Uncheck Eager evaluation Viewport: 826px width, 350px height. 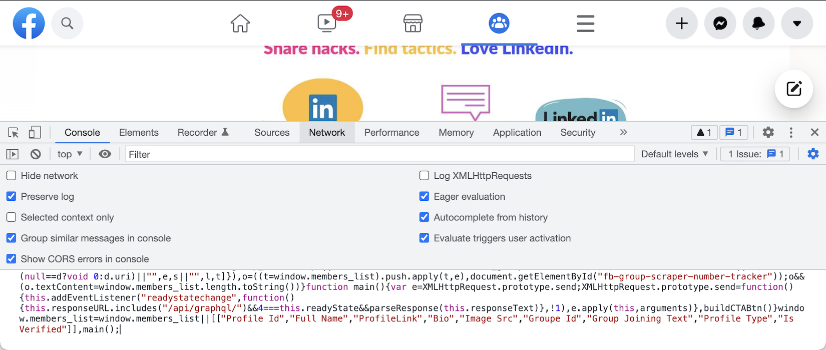[x=424, y=196]
